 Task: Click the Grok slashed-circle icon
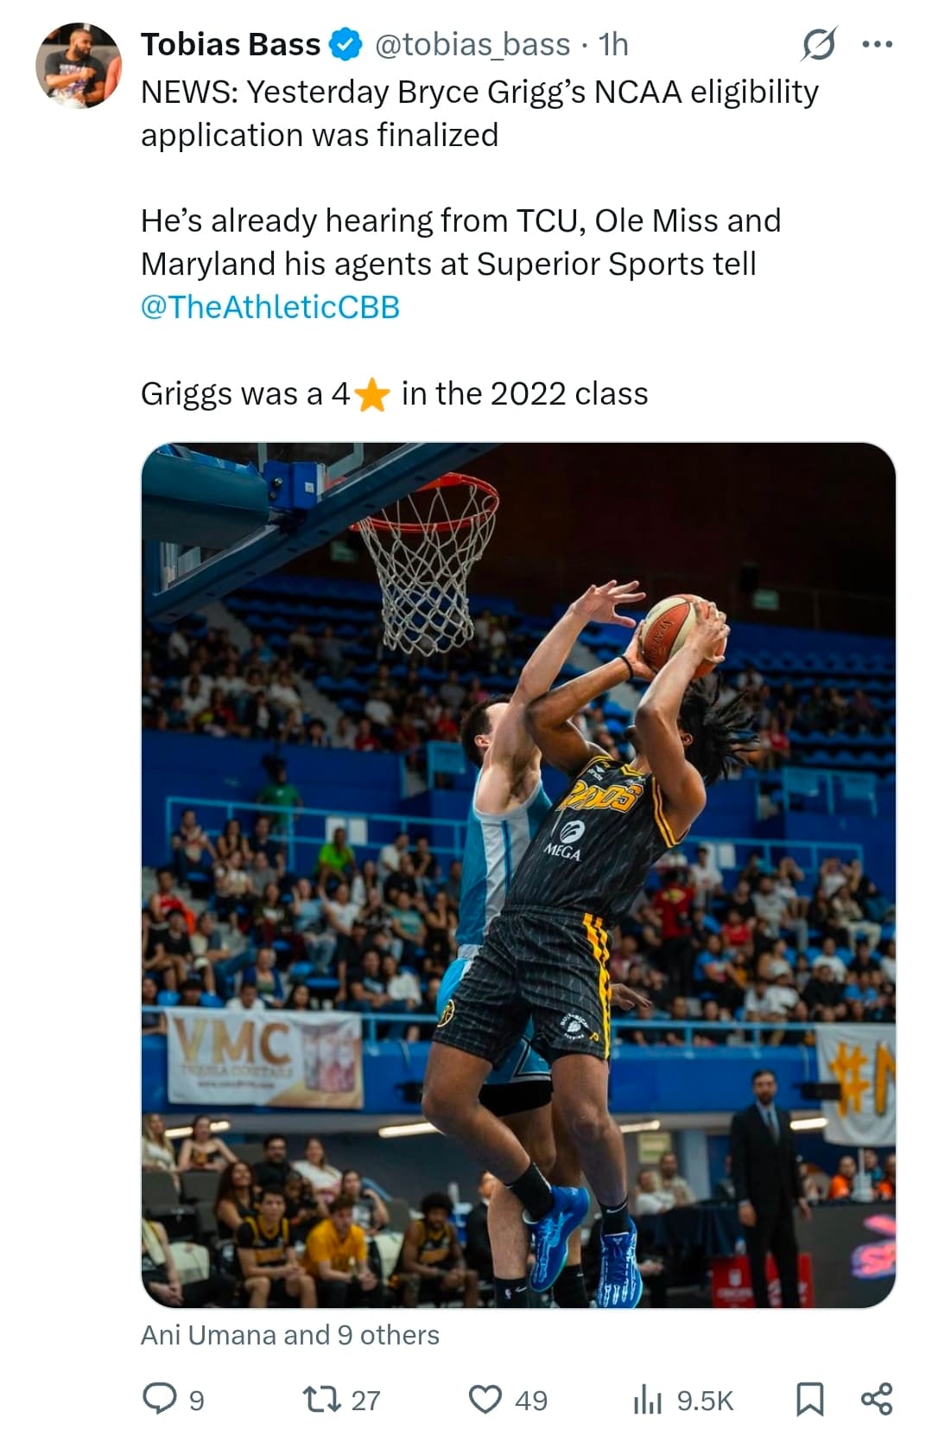[x=818, y=44]
